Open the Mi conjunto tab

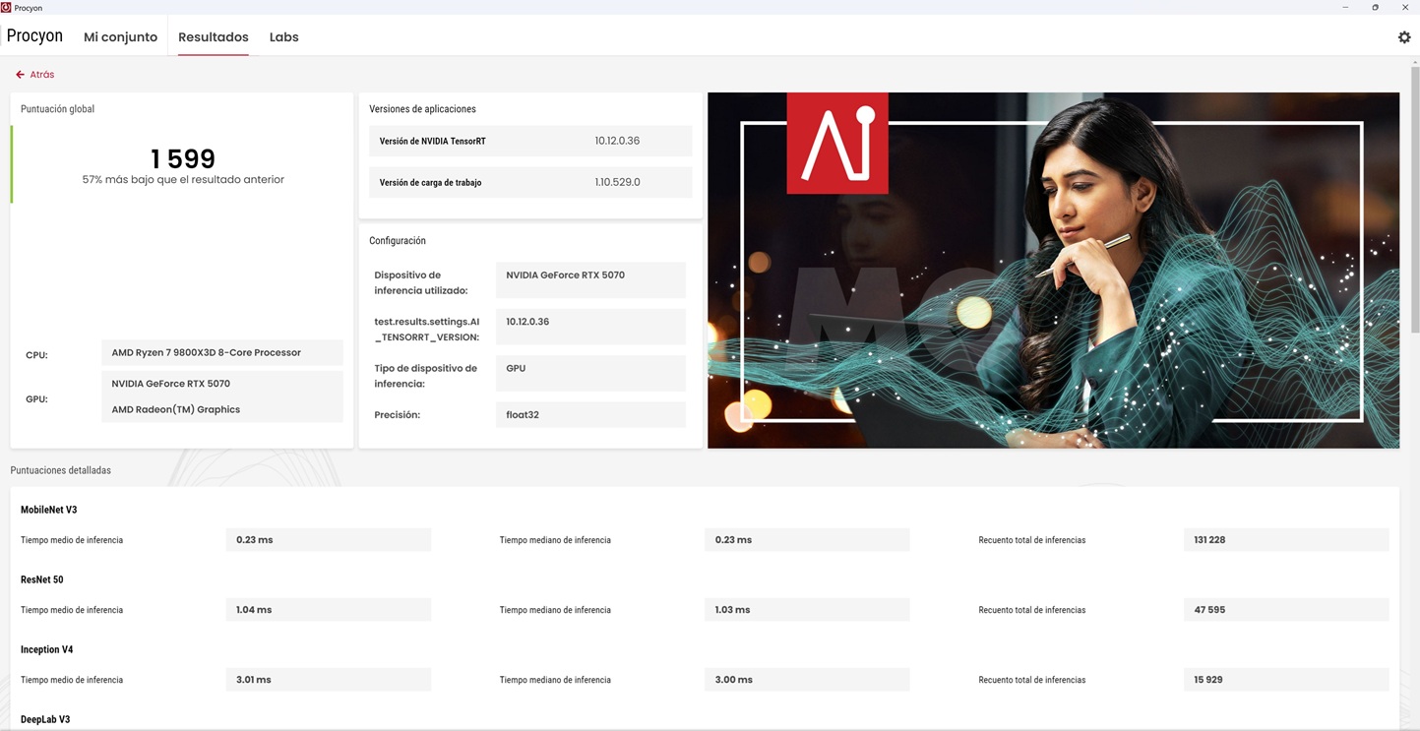click(120, 37)
